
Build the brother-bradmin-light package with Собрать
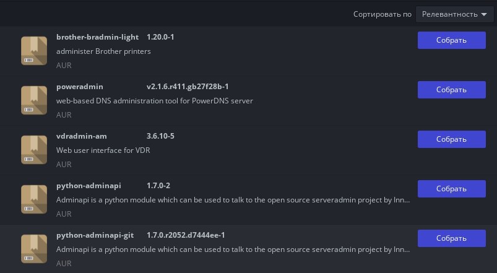pyautogui.click(x=451, y=40)
